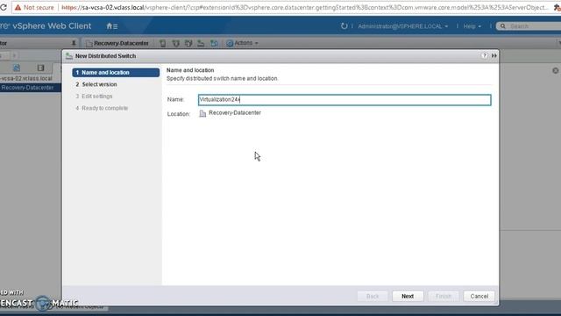
Task: Open the Administrator@VSPHERE.LOCAL user menu
Action: click(x=402, y=26)
